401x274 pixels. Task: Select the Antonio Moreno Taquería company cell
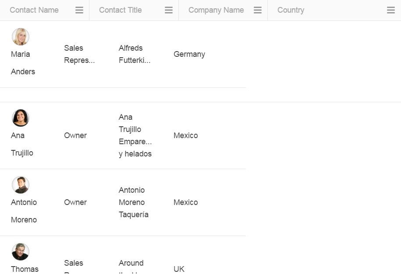pos(134,202)
